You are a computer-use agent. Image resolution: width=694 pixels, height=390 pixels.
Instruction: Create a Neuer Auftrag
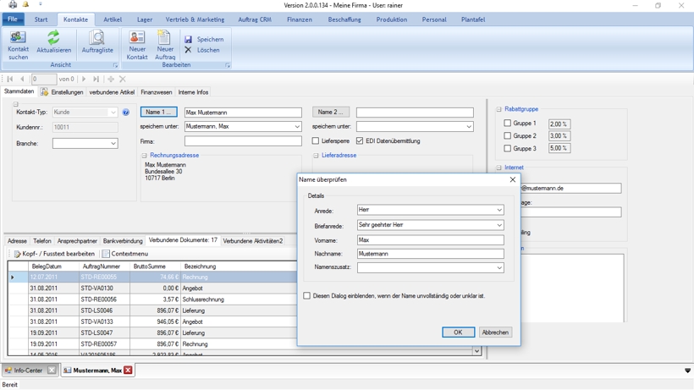click(x=165, y=45)
